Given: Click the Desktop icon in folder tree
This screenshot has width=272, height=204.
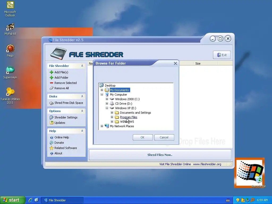Looking at the screenshot, I should click(x=101, y=85).
